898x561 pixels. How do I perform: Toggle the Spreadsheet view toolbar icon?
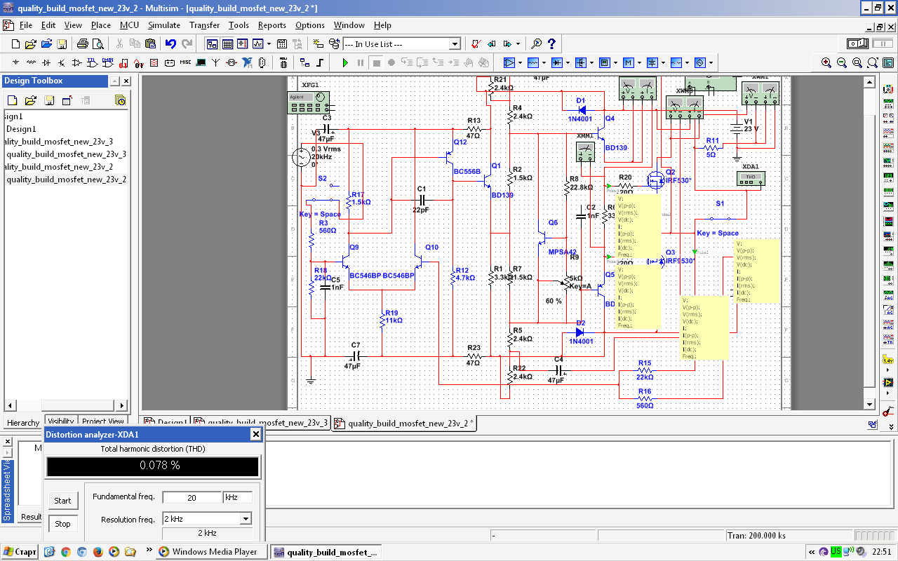coord(227,44)
